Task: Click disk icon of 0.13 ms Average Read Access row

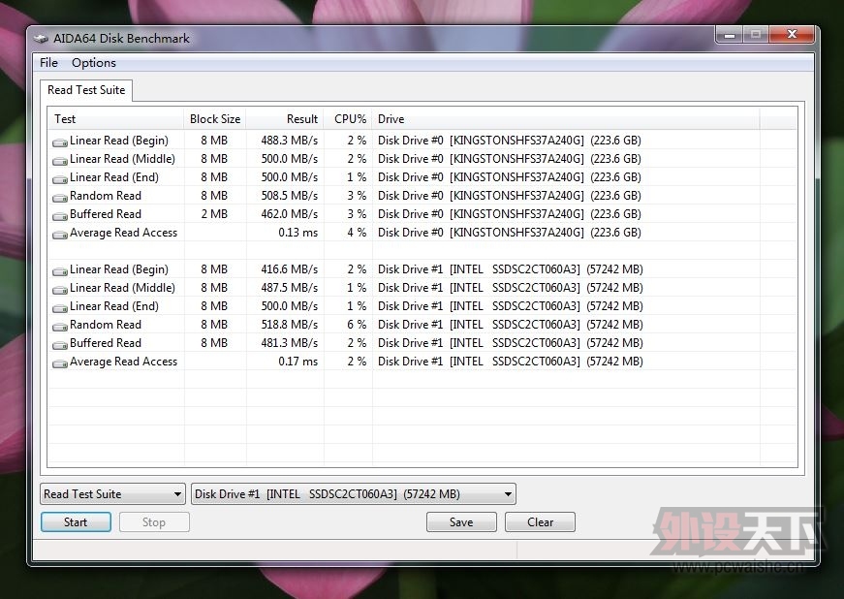Action: coord(60,235)
